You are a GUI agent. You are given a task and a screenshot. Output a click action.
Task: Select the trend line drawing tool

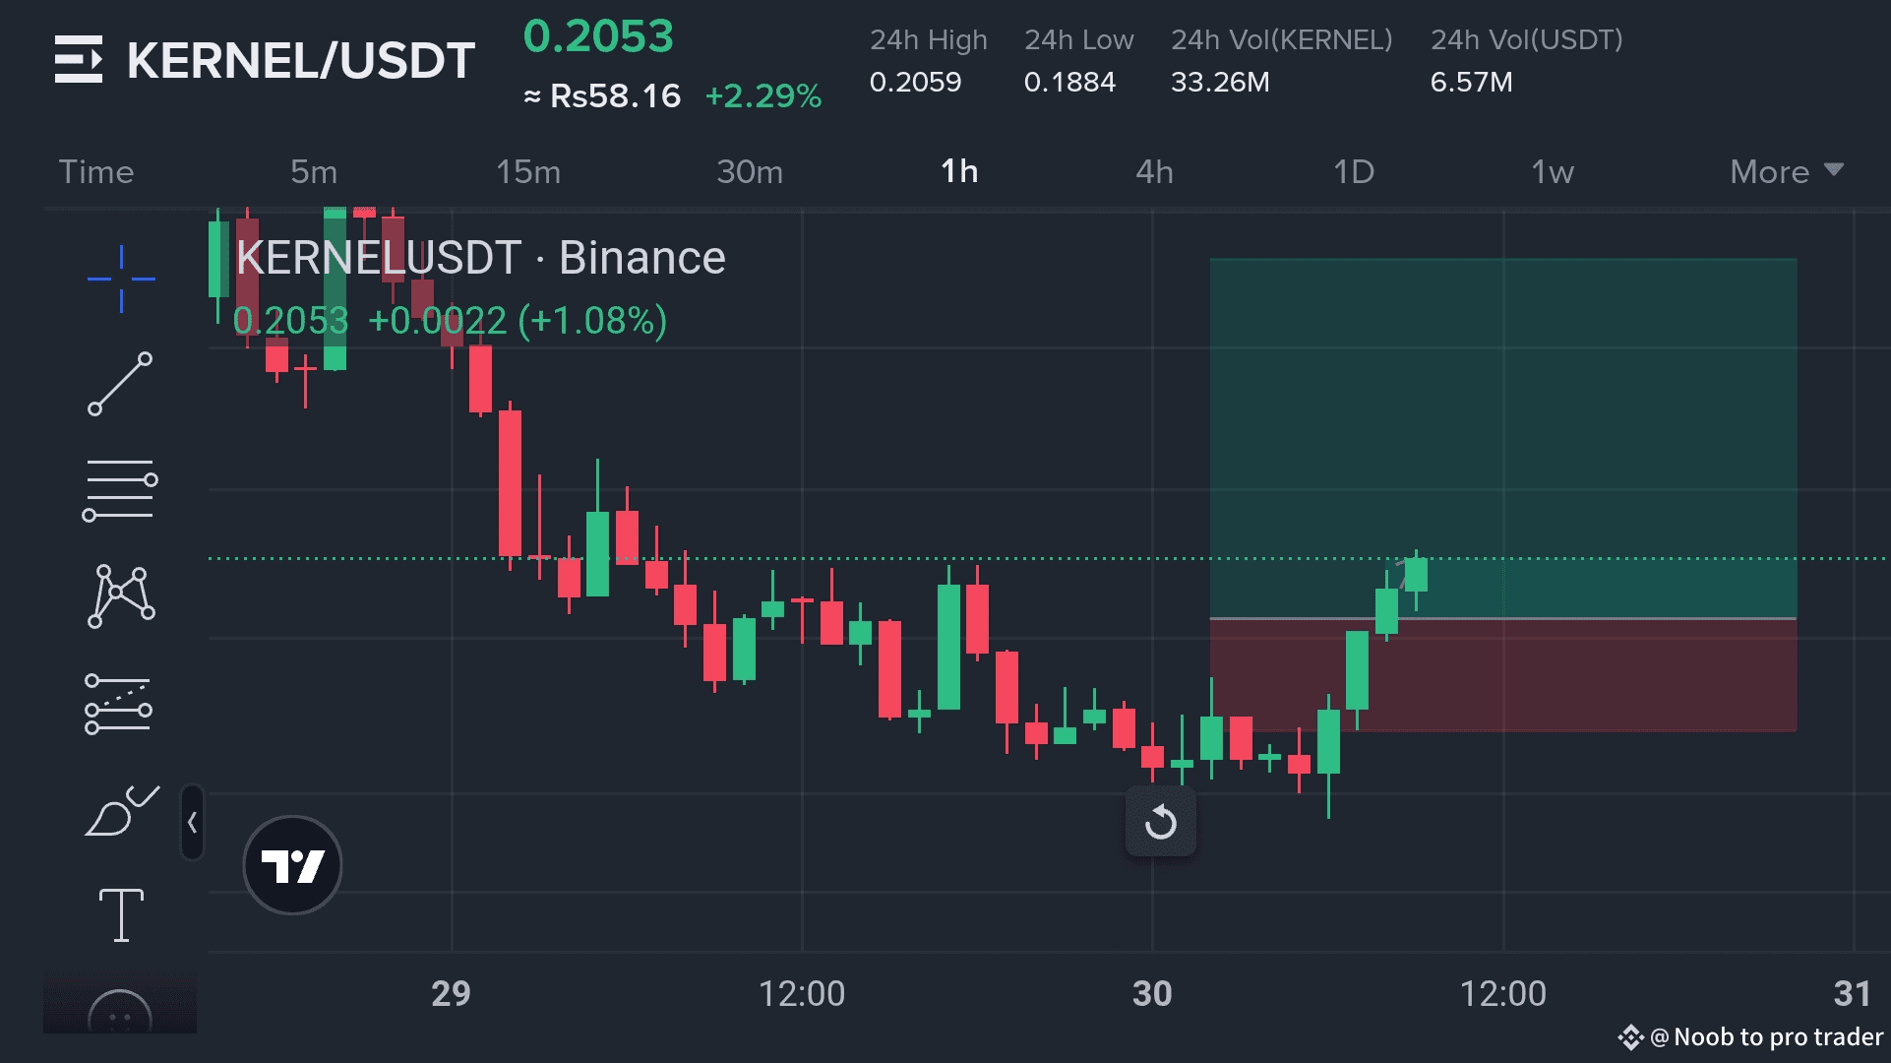120,384
